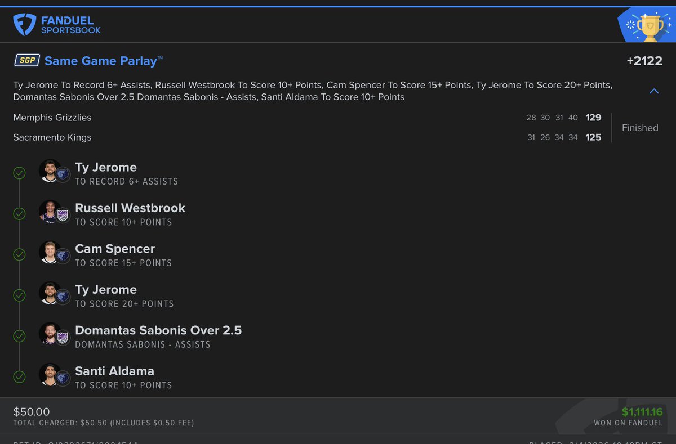Click the green check beside Ty Jerome 20+ points

(19, 295)
